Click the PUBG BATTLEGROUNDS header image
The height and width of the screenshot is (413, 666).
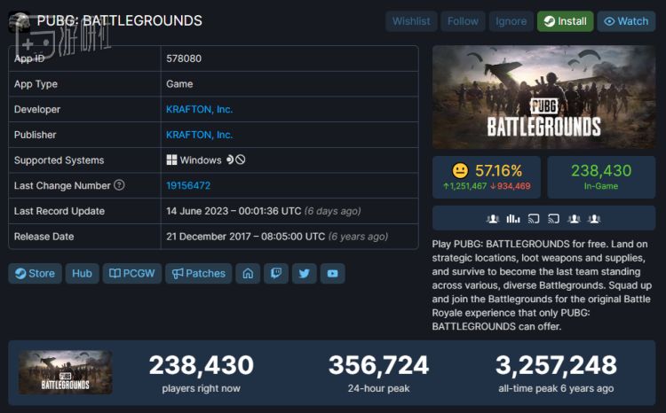(543, 97)
